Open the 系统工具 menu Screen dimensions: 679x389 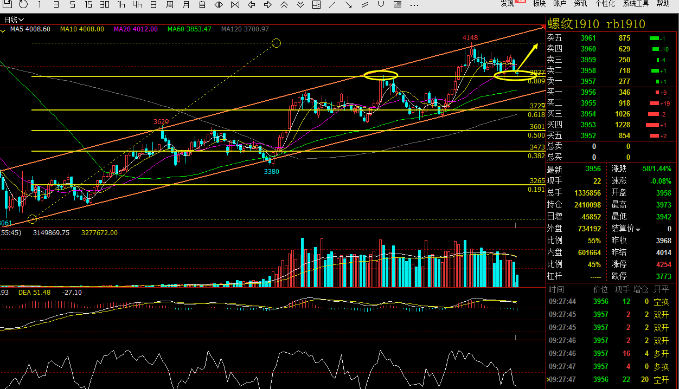[636, 3]
